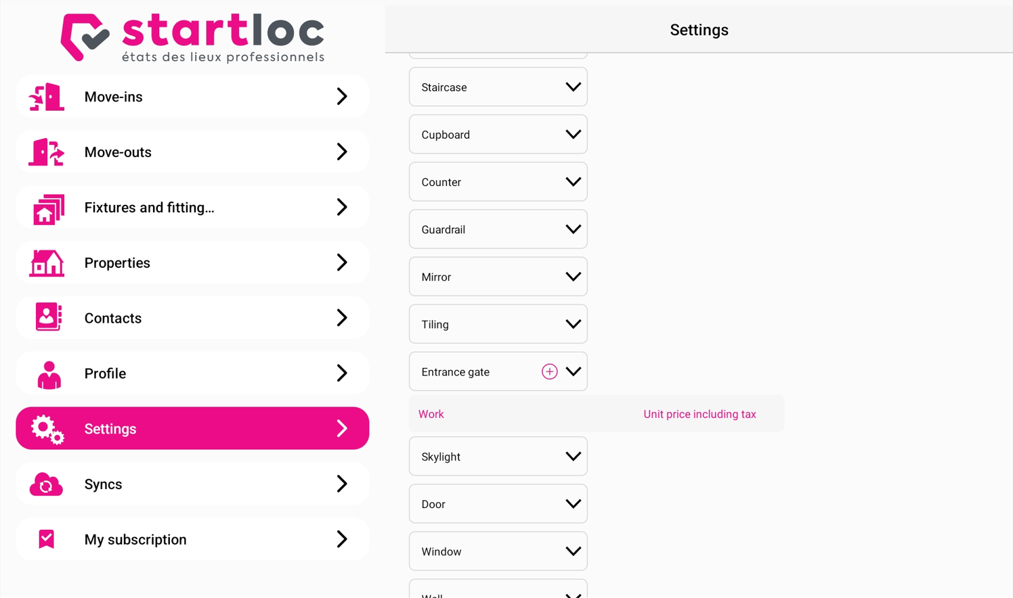Viewport: 1013px width, 598px height.
Task: Click the Syncs cloud icon
Action: [x=46, y=484]
